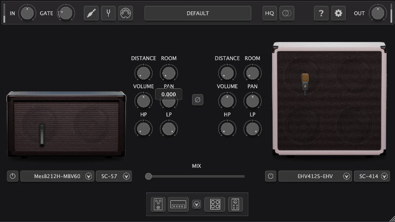Open the SC-57 microphone dropdown
This screenshot has width=395, height=222.
coord(114,176)
